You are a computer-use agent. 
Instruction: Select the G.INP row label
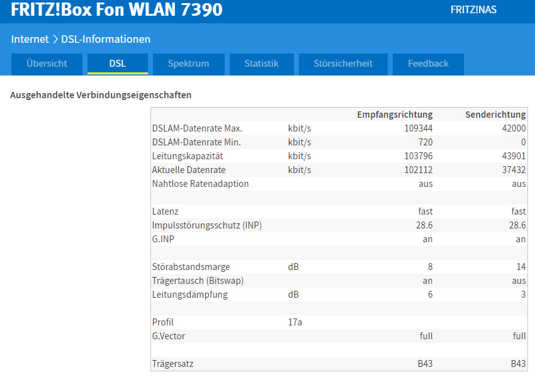pyautogui.click(x=163, y=239)
